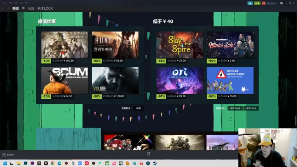
Task: Open the dark blue power-symbol taskbar app
Action: pyautogui.click(x=148, y=163)
